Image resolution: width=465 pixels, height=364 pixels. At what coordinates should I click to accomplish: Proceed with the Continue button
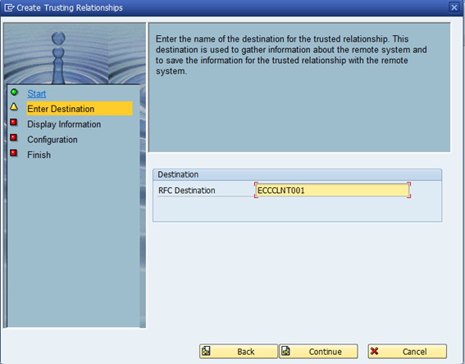point(318,351)
